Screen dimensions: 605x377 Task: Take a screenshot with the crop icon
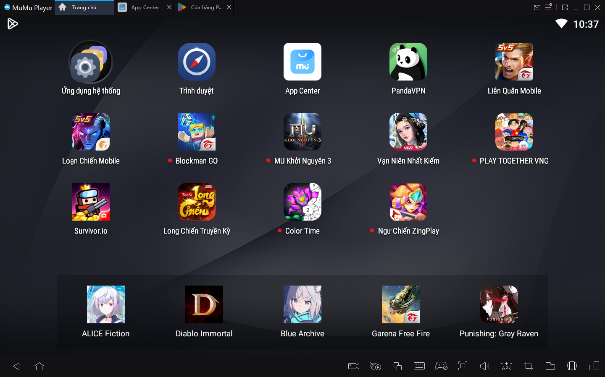[529, 366]
